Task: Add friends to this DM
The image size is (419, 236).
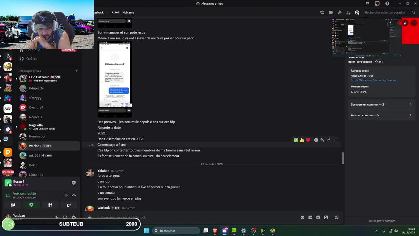Action: [348, 12]
